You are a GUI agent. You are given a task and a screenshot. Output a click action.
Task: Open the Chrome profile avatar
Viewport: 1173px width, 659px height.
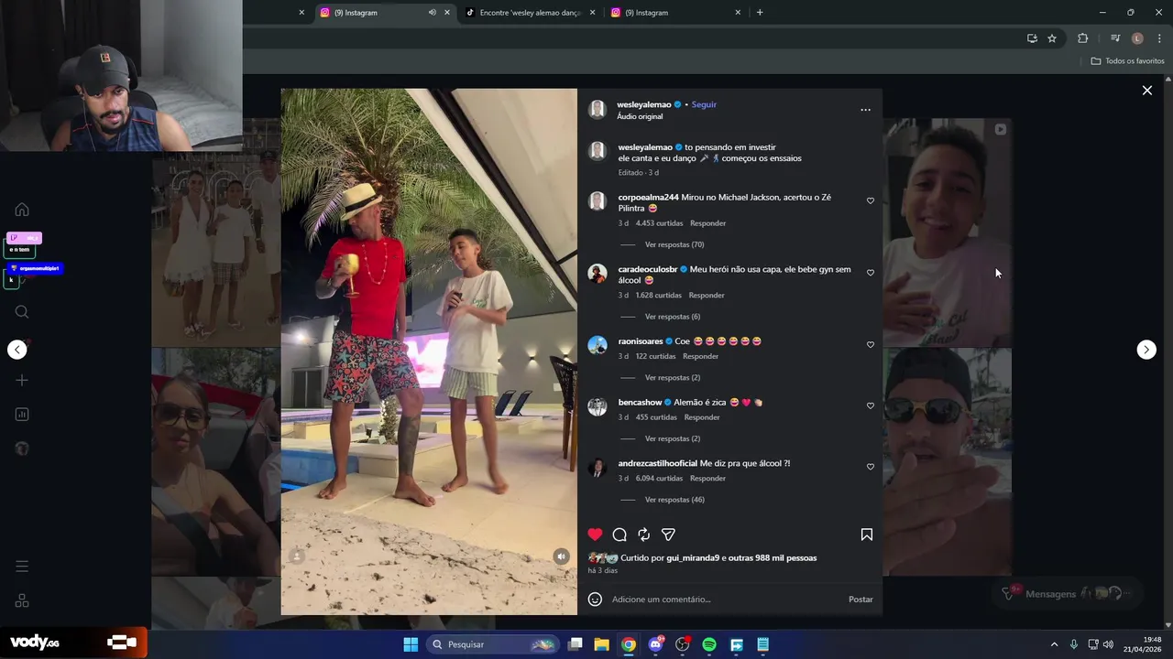pyautogui.click(x=1137, y=38)
